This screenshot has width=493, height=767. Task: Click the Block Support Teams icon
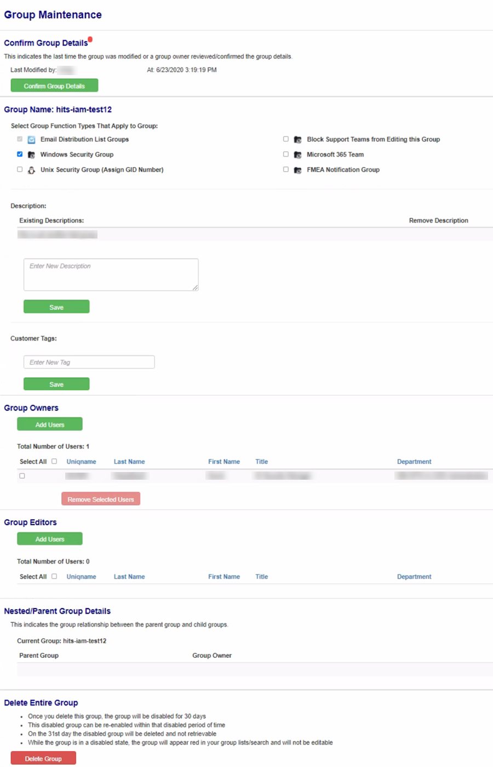297,140
